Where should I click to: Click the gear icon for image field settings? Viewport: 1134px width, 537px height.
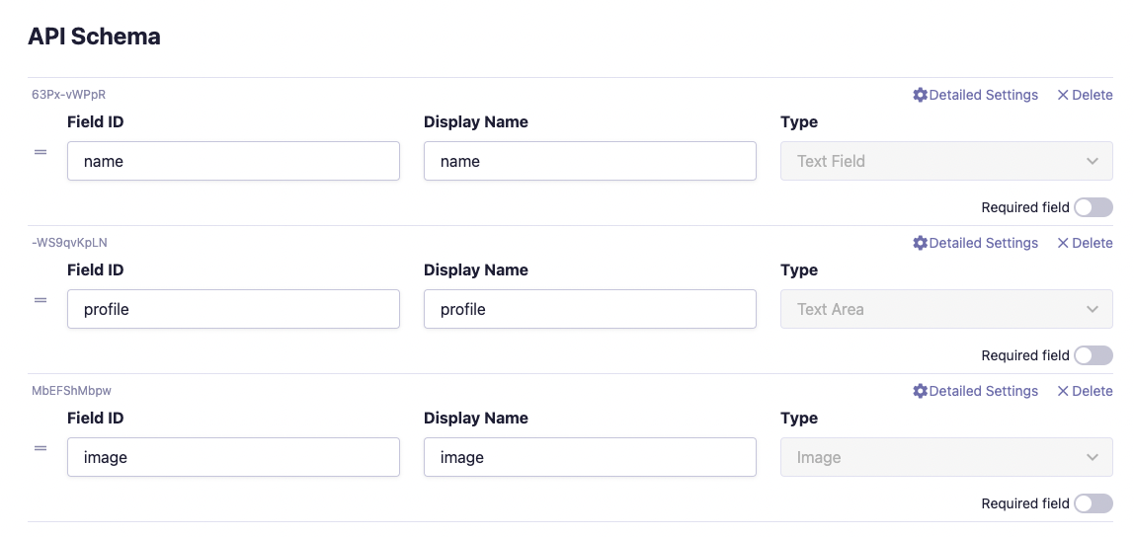920,391
